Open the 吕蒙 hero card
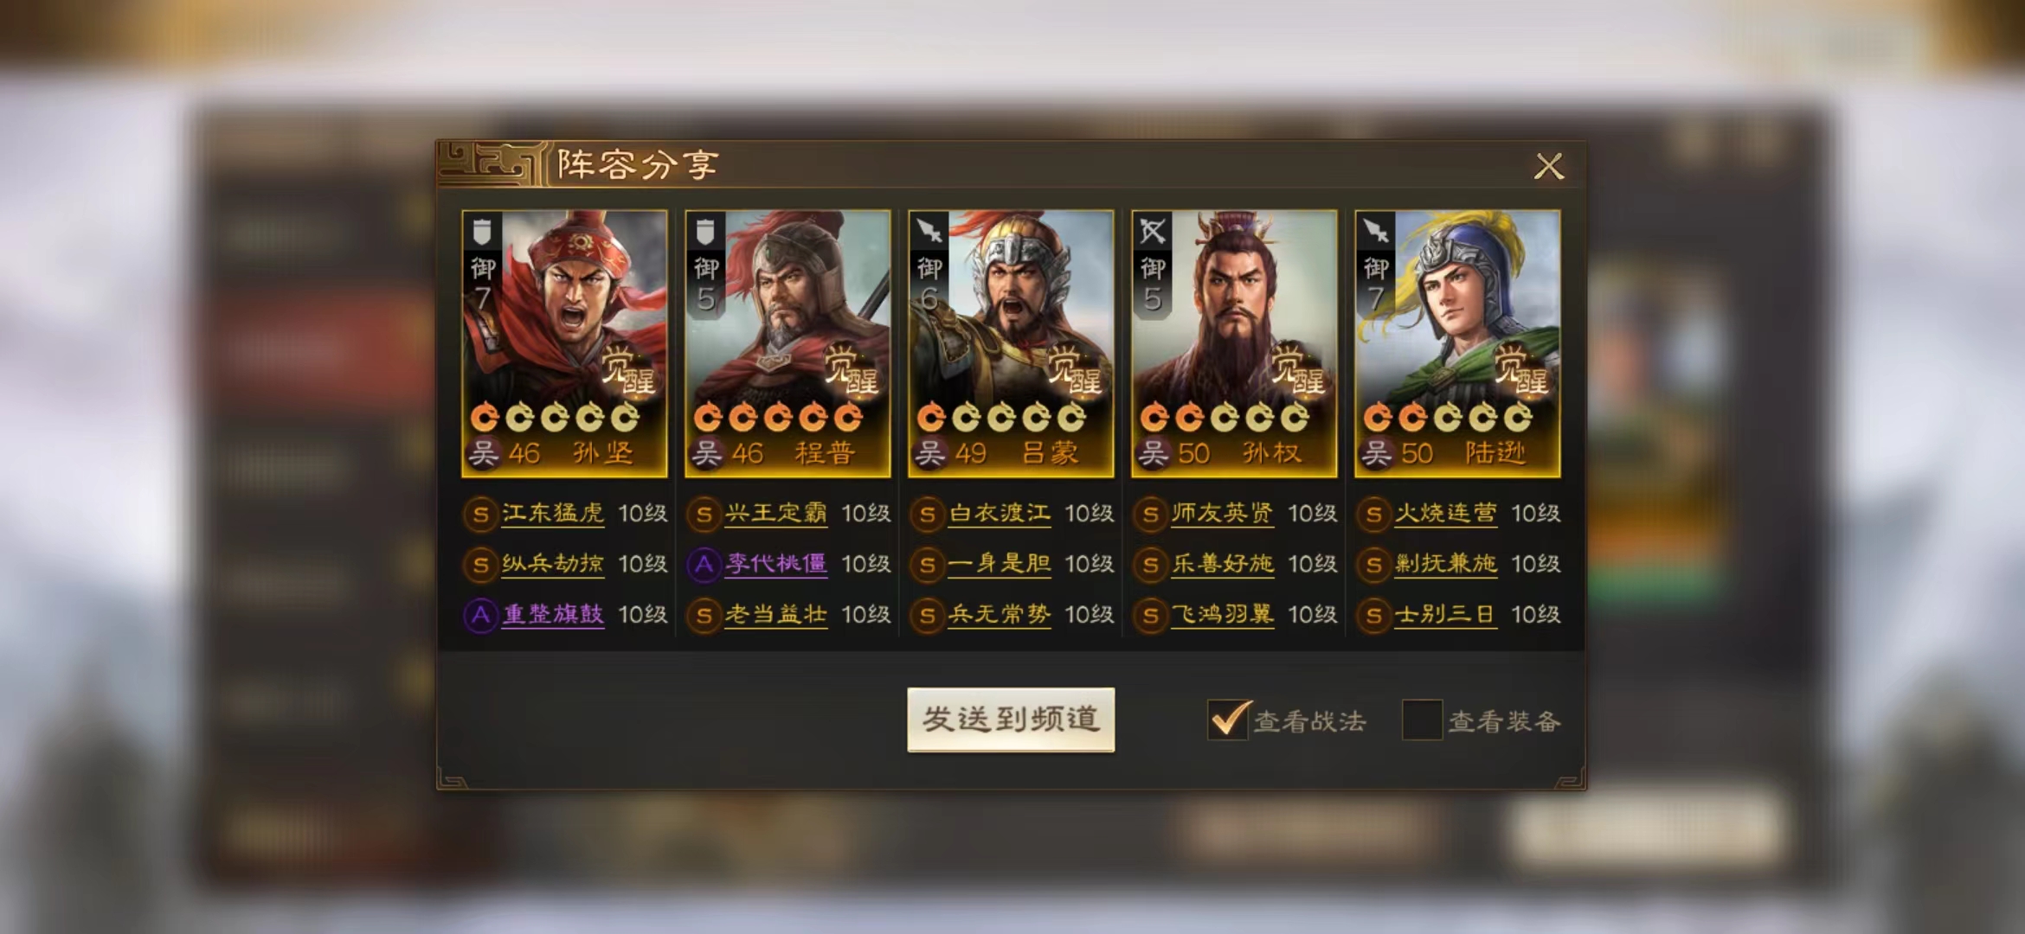The height and width of the screenshot is (934, 2025). click(1011, 343)
